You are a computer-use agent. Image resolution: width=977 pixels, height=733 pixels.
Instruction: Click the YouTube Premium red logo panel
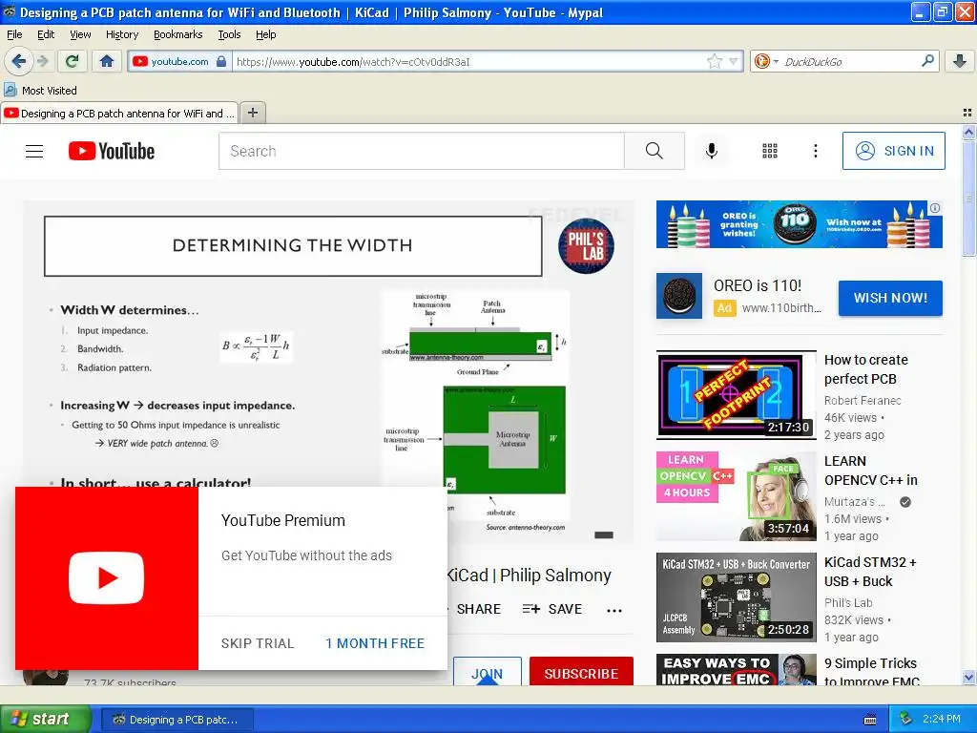(107, 578)
